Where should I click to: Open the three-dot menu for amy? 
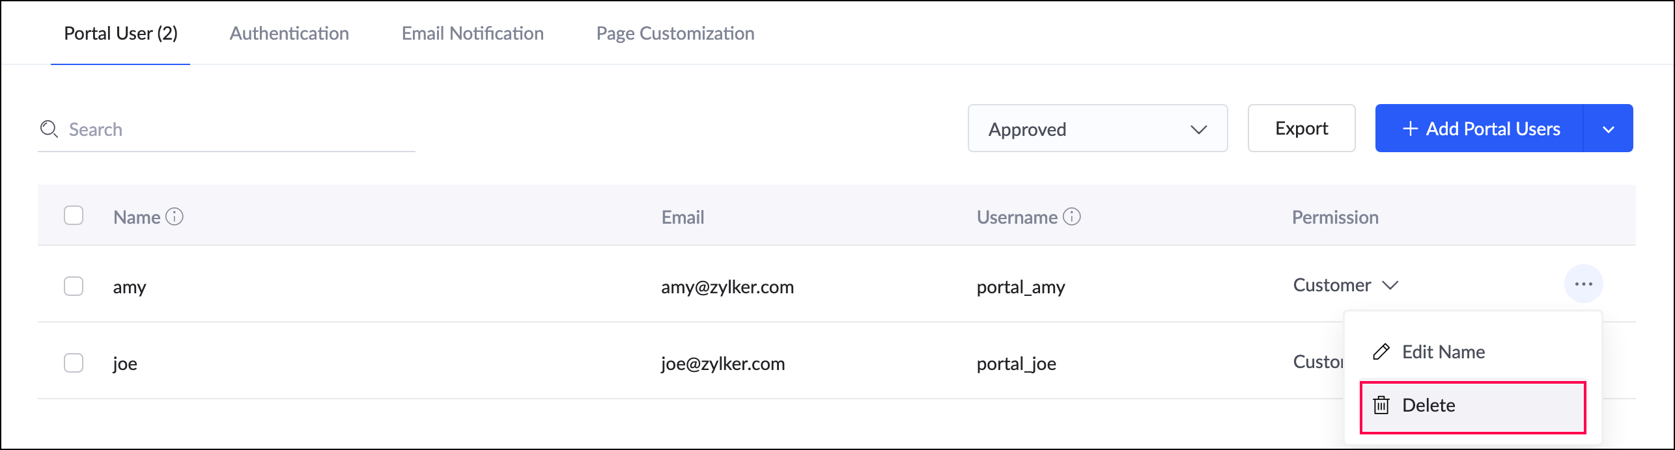[x=1583, y=284]
